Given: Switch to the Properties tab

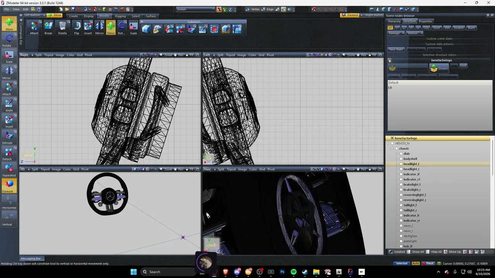Looking at the screenshot, I should click(x=425, y=21).
